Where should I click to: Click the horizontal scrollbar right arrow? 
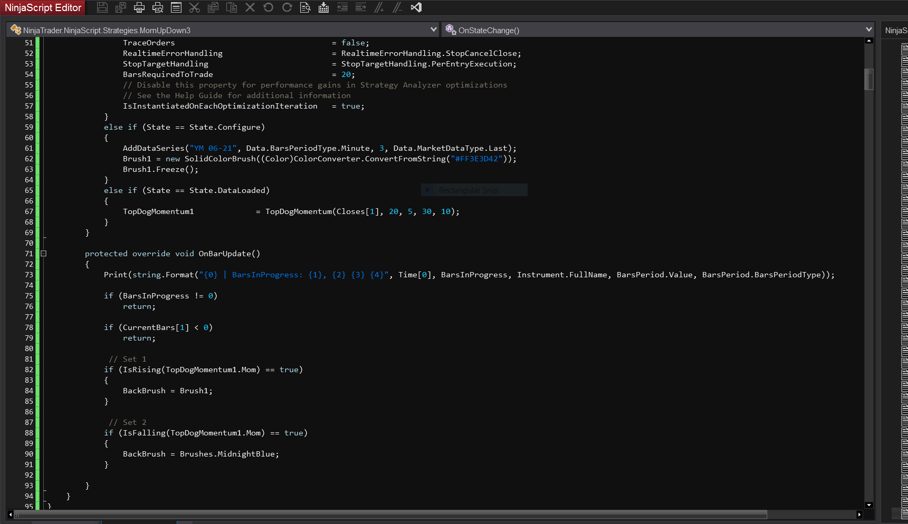(x=859, y=515)
